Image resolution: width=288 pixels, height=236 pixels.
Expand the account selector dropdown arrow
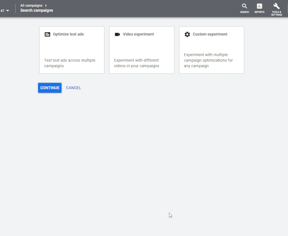pos(7,11)
